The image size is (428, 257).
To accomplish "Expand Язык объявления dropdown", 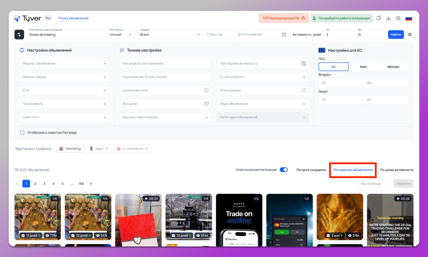I will tap(263, 104).
